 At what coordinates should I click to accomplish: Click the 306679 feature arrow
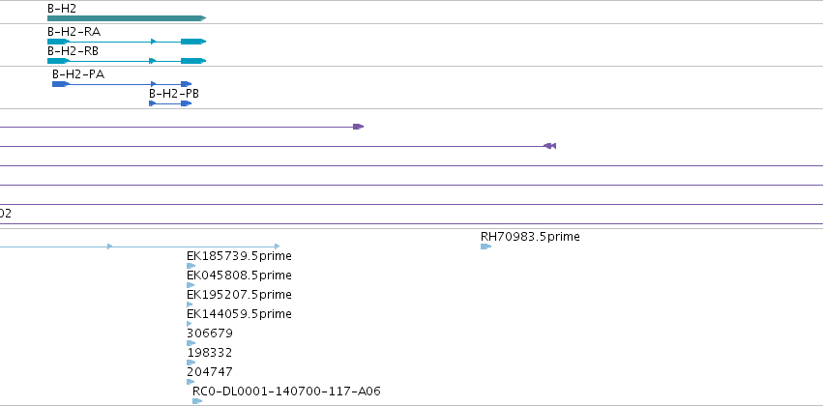click(x=191, y=343)
